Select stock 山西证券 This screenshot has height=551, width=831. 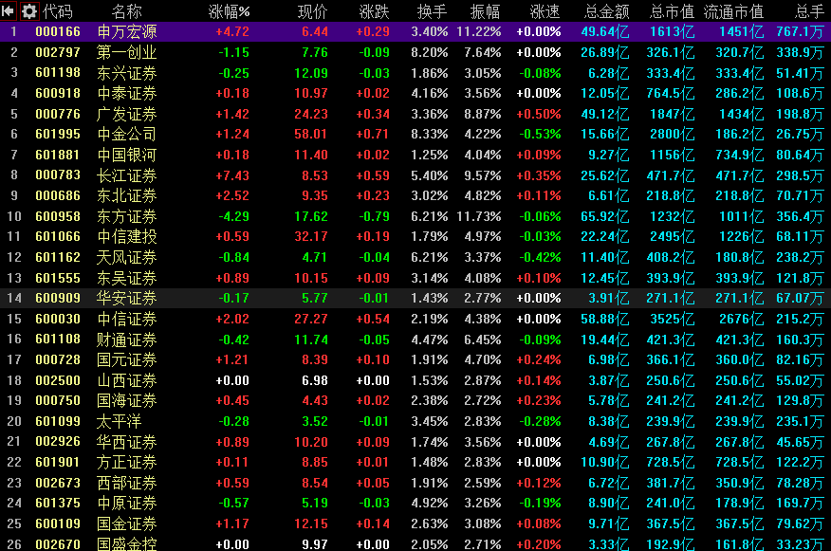(x=127, y=380)
